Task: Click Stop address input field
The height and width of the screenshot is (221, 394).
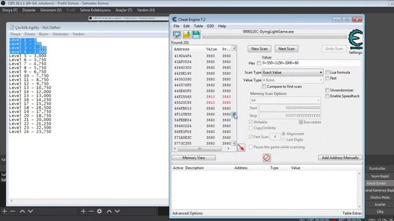Action: click(x=290, y=115)
